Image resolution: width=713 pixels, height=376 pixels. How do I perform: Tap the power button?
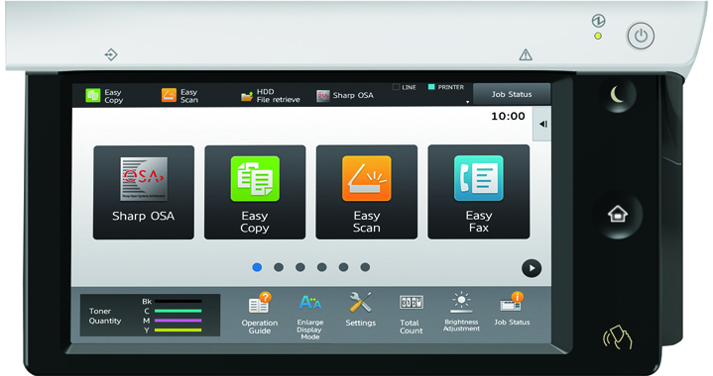tap(641, 36)
